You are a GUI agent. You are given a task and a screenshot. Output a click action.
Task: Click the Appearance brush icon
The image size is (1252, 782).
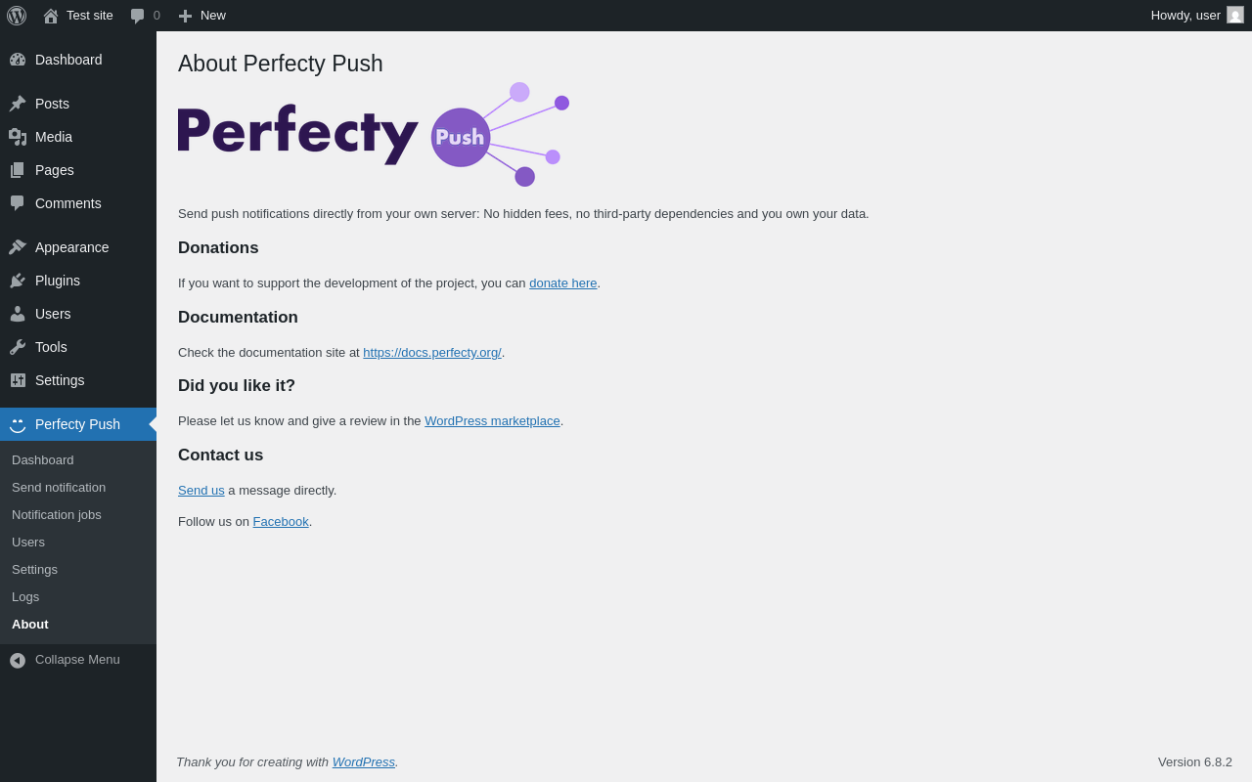[x=18, y=247]
